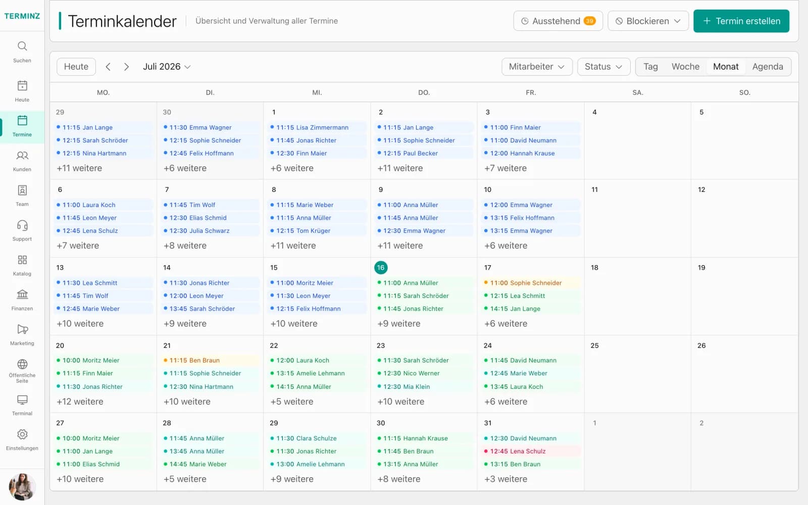
Task: Show +11 weitere on June 29
Action: pyautogui.click(x=79, y=168)
